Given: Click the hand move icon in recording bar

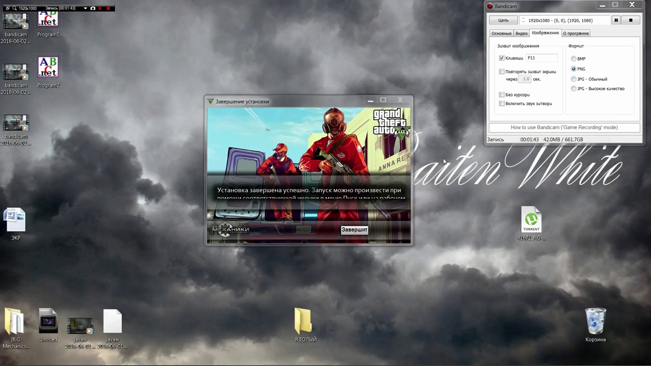Looking at the screenshot, I should click(x=8, y=8).
